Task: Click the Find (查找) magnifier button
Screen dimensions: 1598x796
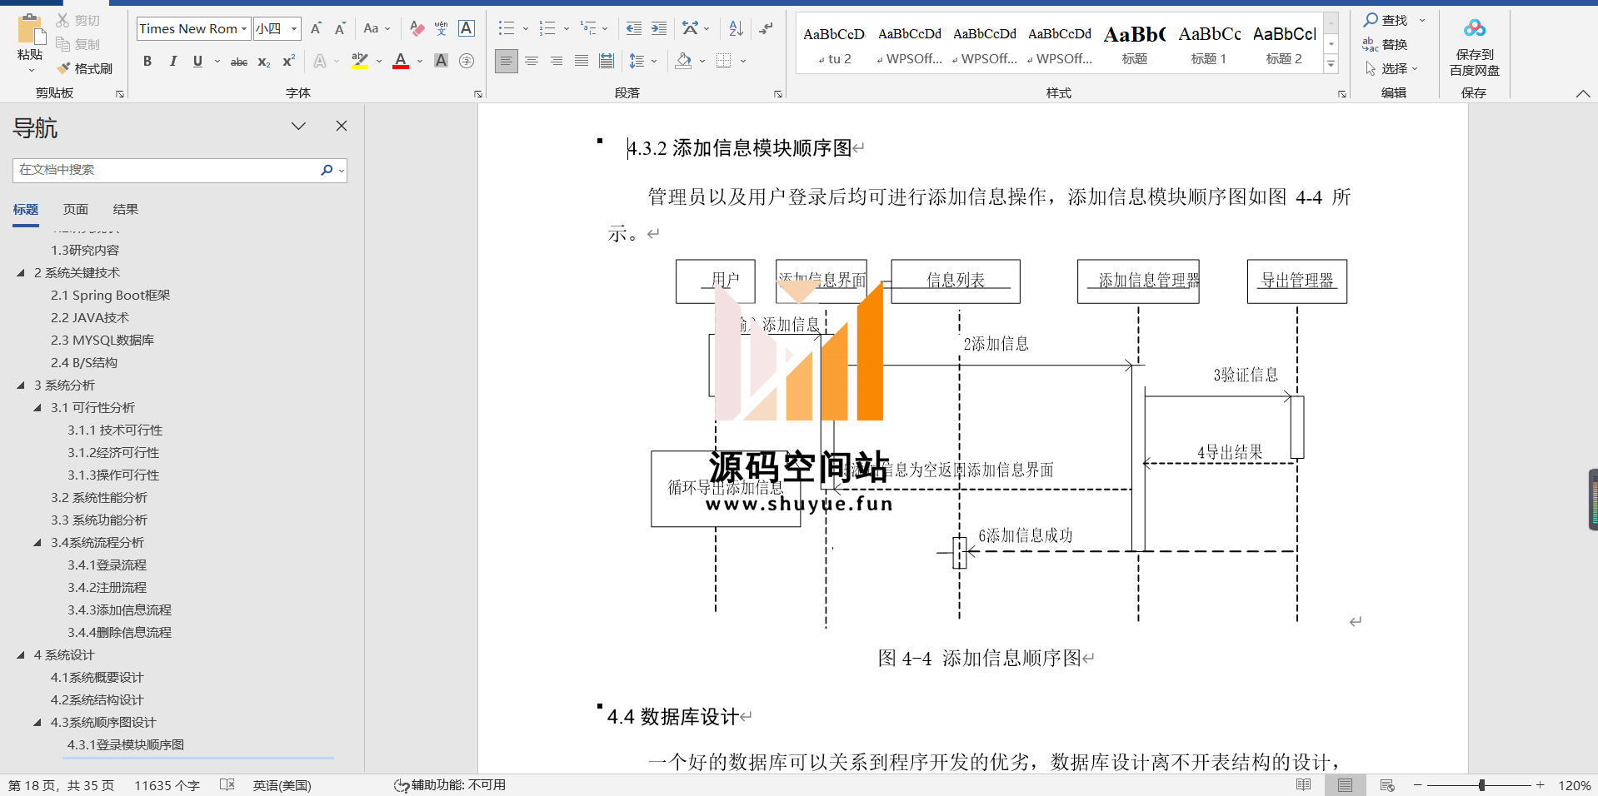Action: tap(1385, 20)
